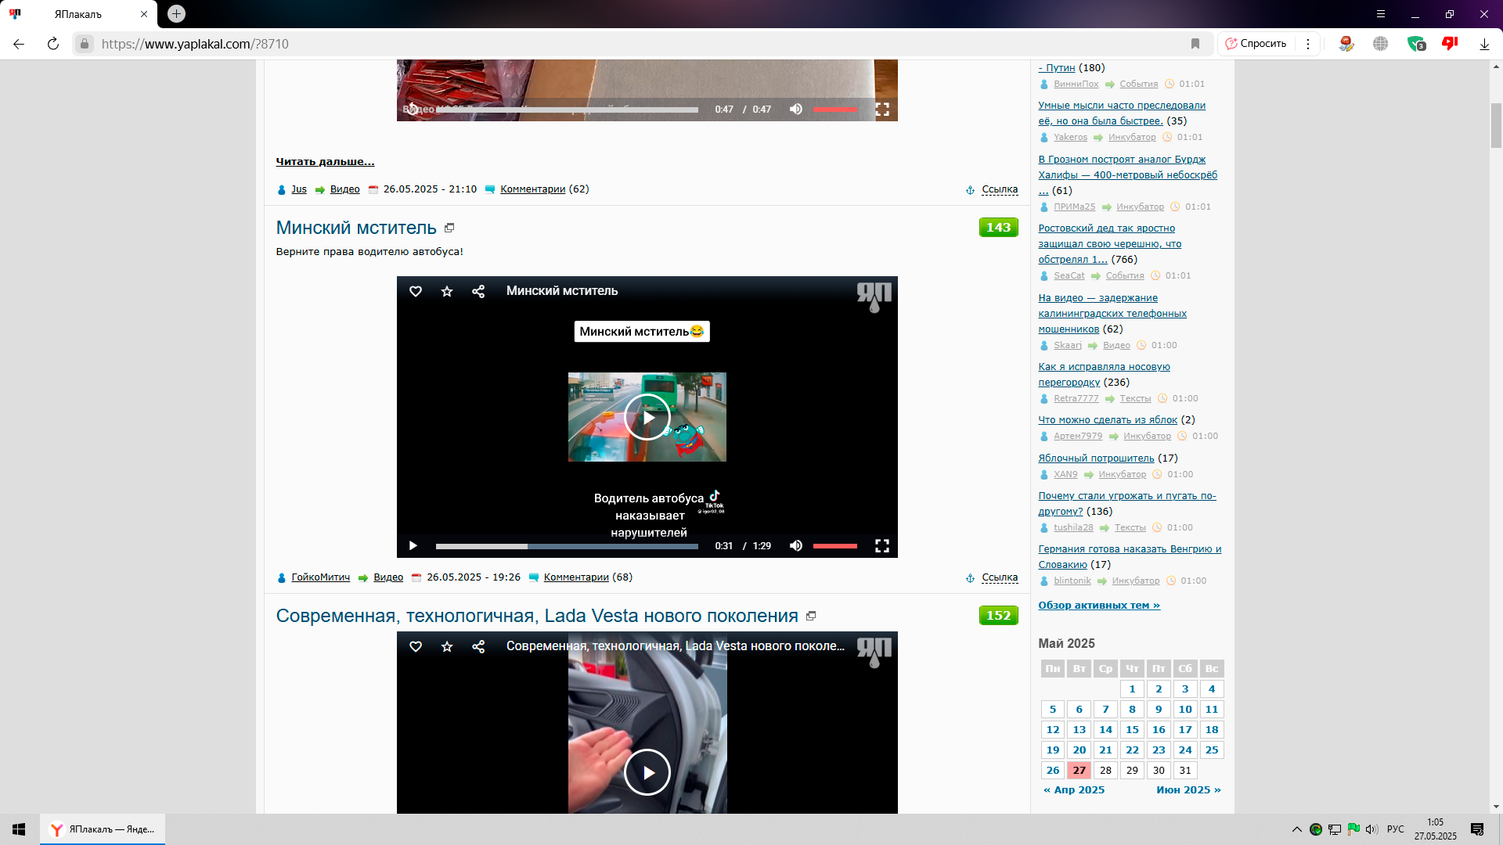The width and height of the screenshot is (1503, 845).
Task: Open the Минский мститель post title
Action: tap(356, 228)
